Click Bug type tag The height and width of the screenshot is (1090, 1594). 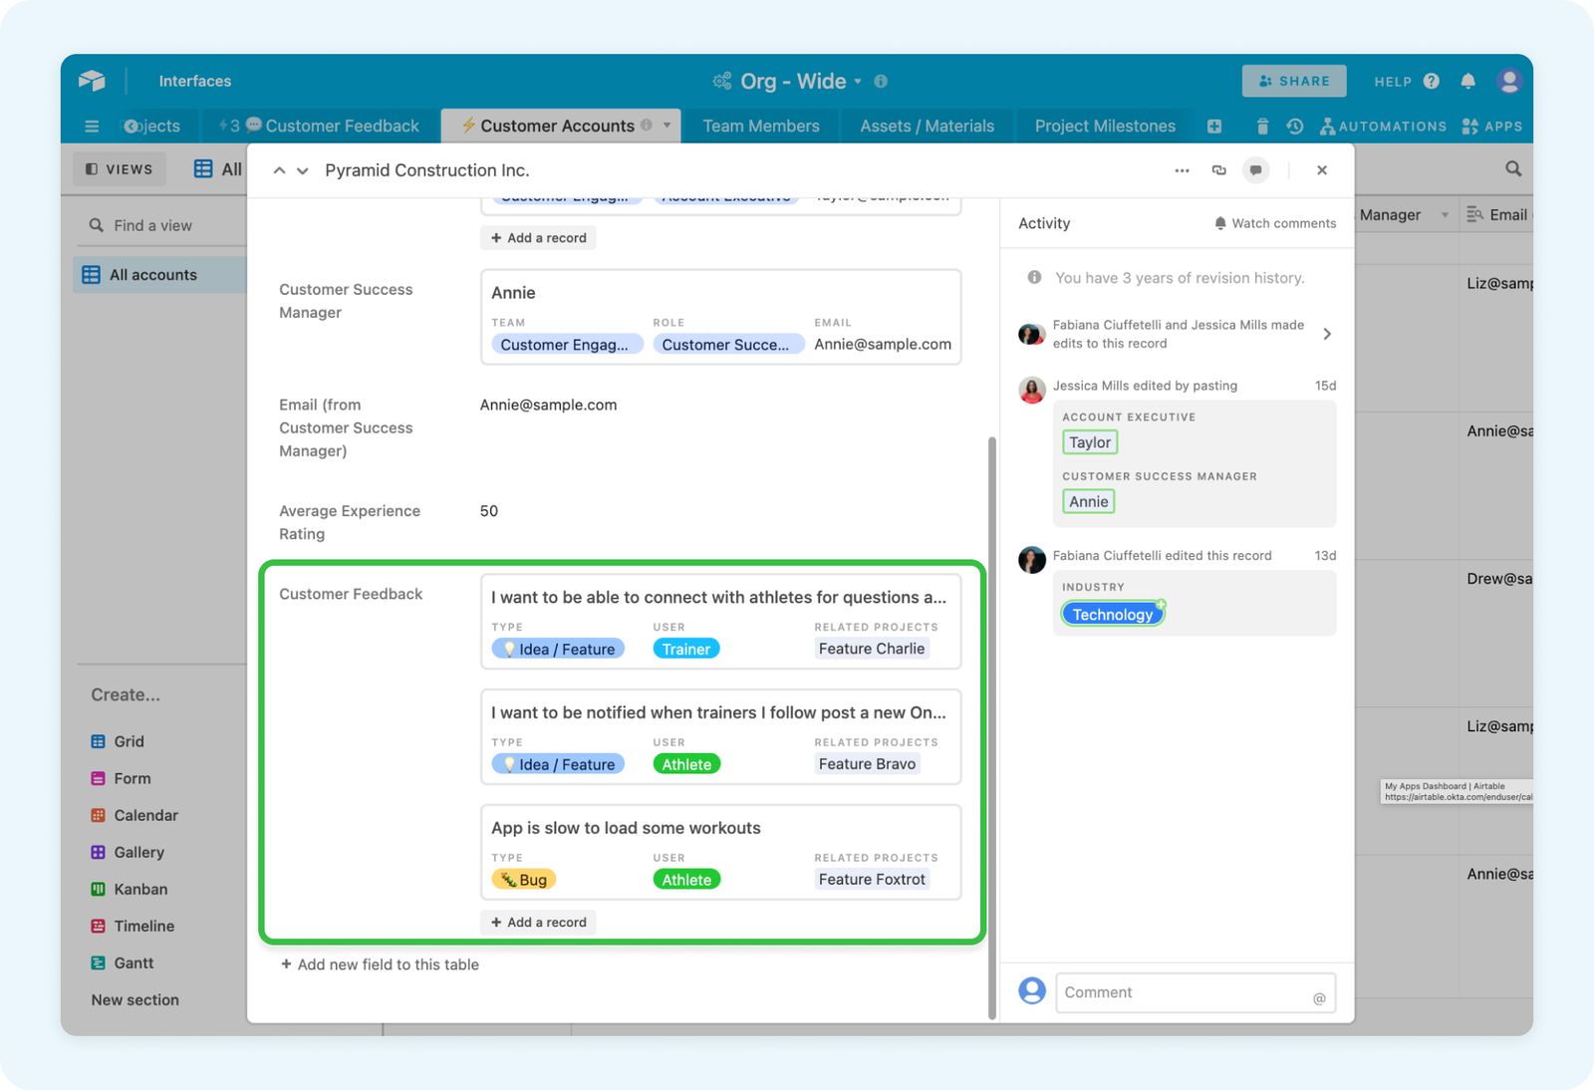pos(524,880)
